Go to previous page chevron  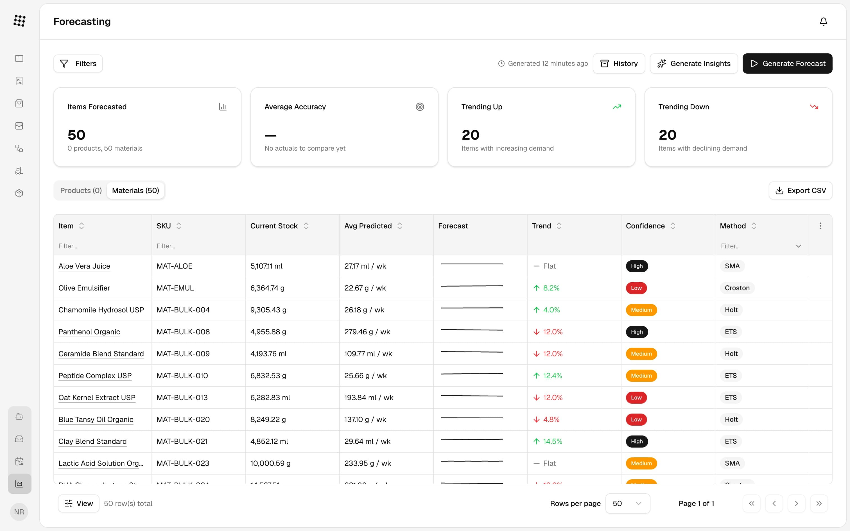click(x=774, y=503)
